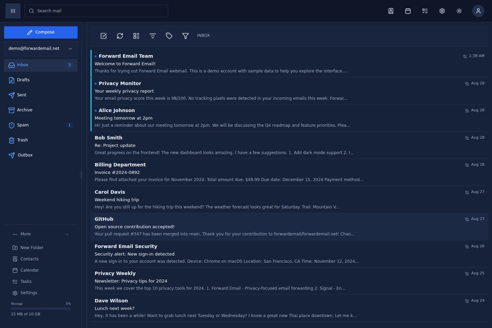The image size is (492, 328).
Task: Open Privacy Monitor weekly report email
Action: [x=289, y=91]
